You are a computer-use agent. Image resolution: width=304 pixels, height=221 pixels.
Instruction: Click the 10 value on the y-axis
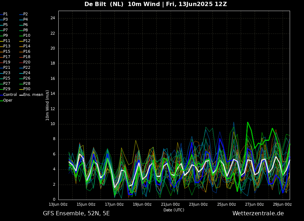tap(53, 124)
